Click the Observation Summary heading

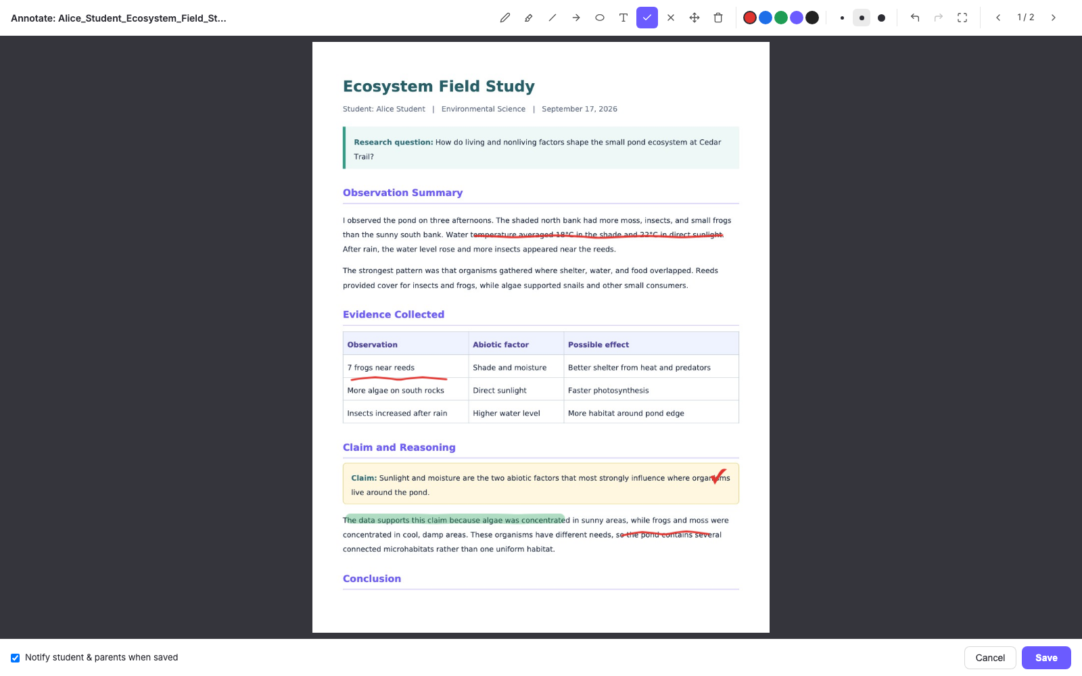403,193
